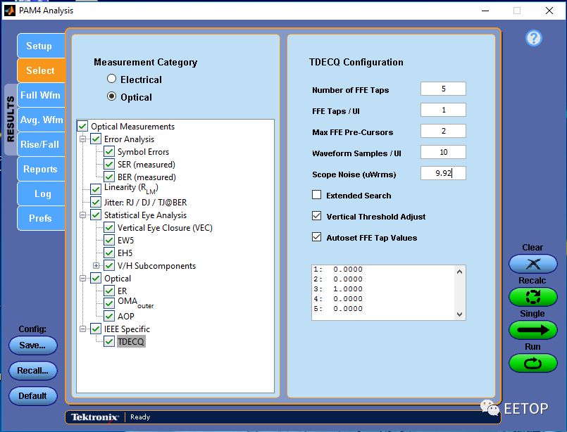Toggle the ER measurement checkbox
This screenshot has width=567, height=432.
click(109, 291)
